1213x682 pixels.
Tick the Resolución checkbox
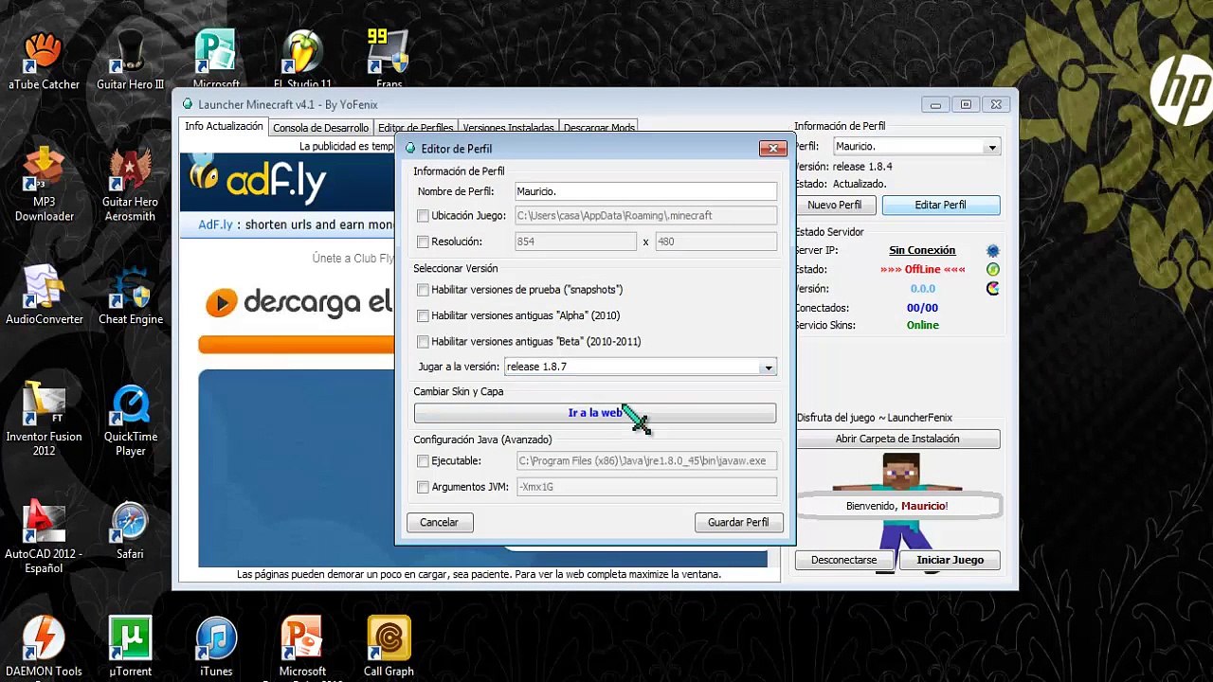pyautogui.click(x=423, y=242)
